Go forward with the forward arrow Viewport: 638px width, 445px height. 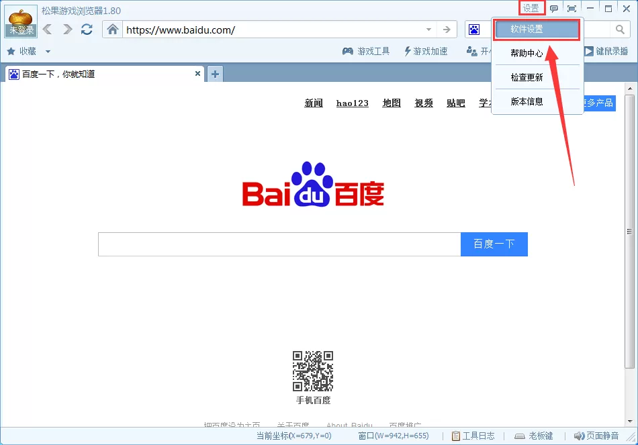[x=67, y=30]
